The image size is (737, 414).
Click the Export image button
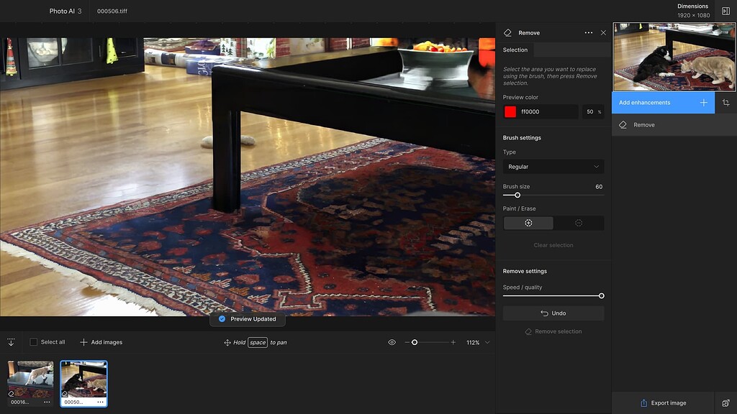click(663, 402)
